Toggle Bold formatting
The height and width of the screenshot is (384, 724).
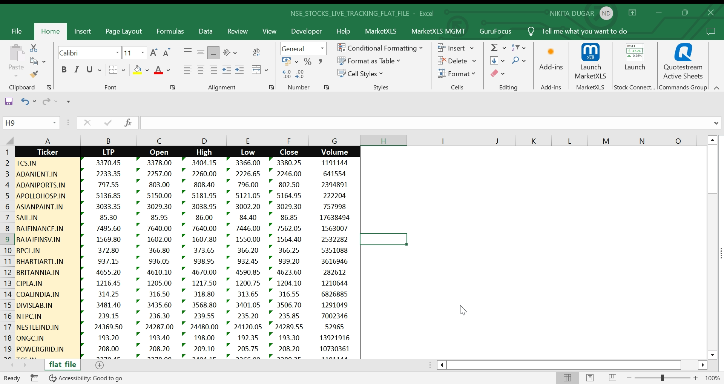tap(64, 70)
